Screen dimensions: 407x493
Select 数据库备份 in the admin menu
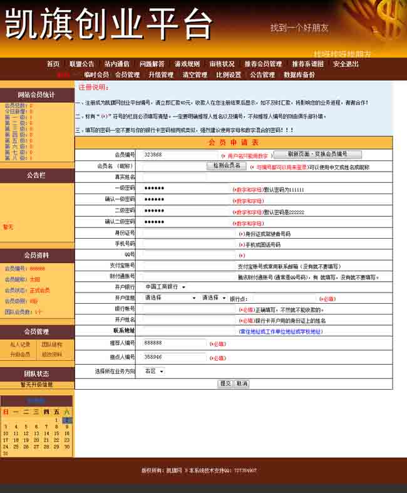point(299,75)
